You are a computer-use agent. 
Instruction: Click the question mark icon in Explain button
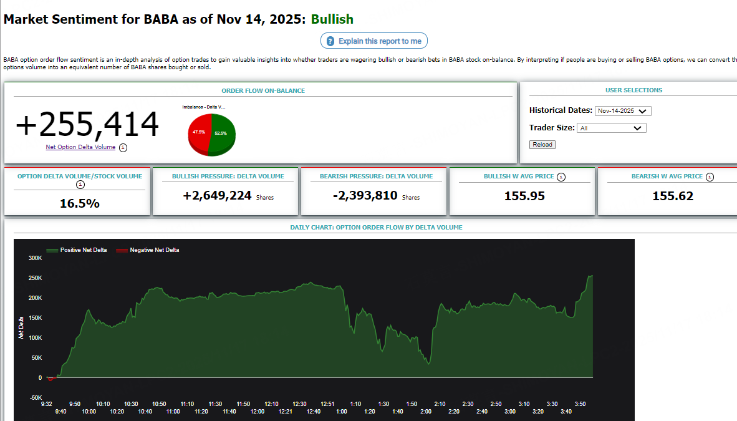330,41
